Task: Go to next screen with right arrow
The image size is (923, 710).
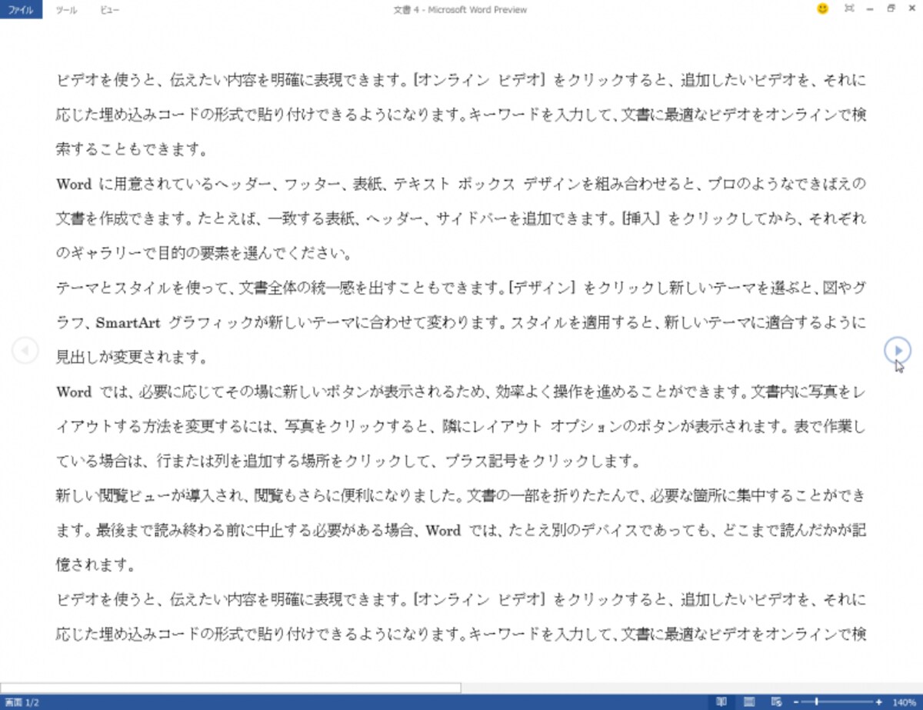Action: coord(897,350)
